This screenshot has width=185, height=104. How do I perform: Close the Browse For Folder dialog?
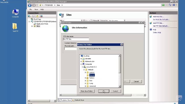coord(121,44)
